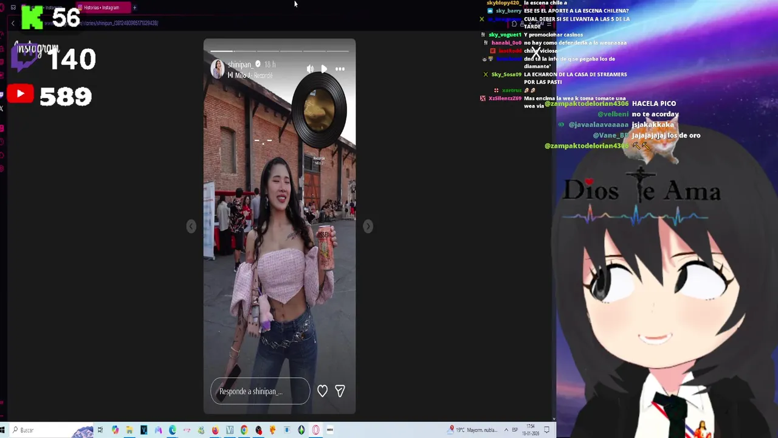This screenshot has width=778, height=438.
Task: Click the '@velbeni no te acorday' chat line
Action: pyautogui.click(x=638, y=114)
